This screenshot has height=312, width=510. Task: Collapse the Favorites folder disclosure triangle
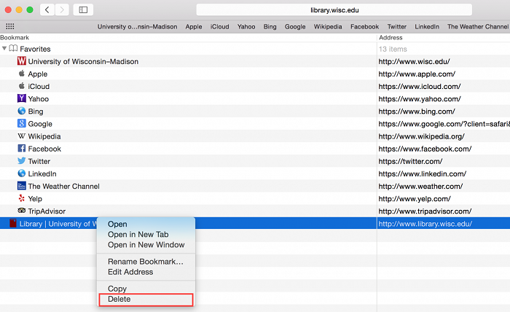[x=4, y=48]
